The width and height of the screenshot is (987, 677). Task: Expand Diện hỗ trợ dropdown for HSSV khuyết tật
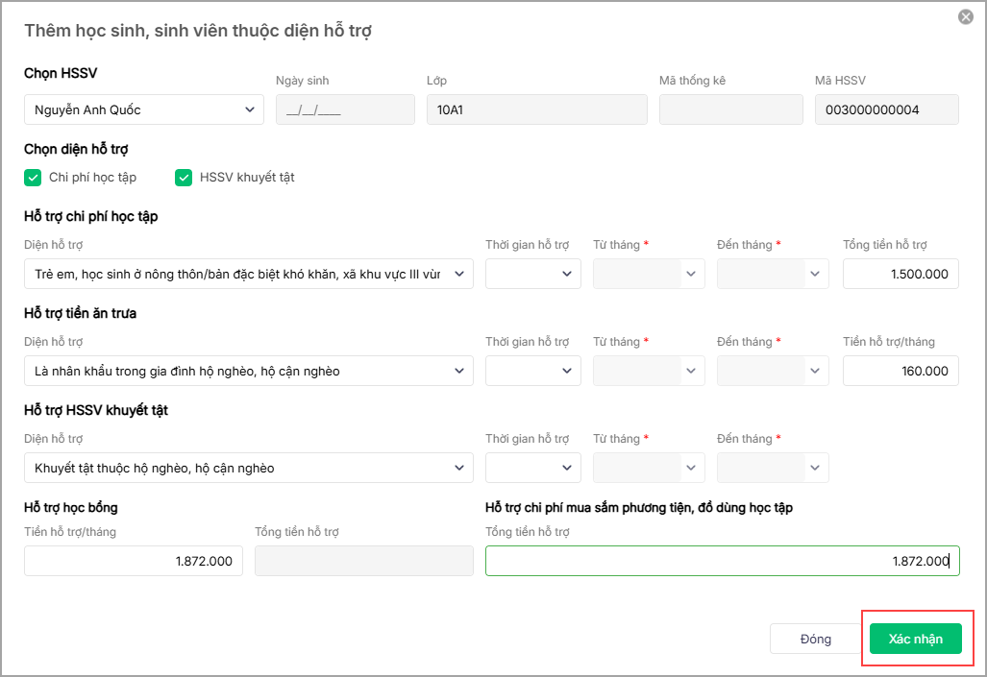point(248,469)
